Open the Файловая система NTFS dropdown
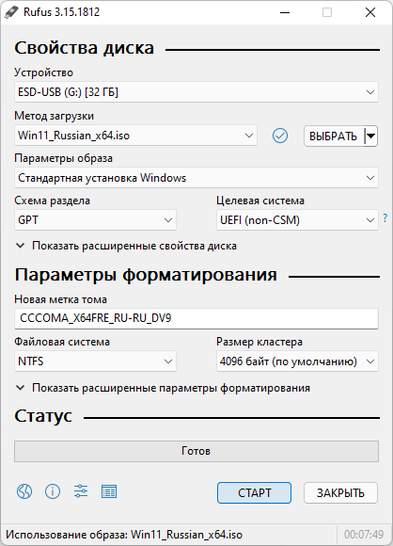The width and height of the screenshot is (393, 546). click(x=95, y=361)
